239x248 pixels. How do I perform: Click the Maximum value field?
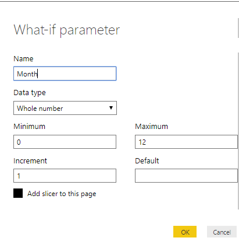(x=186, y=142)
